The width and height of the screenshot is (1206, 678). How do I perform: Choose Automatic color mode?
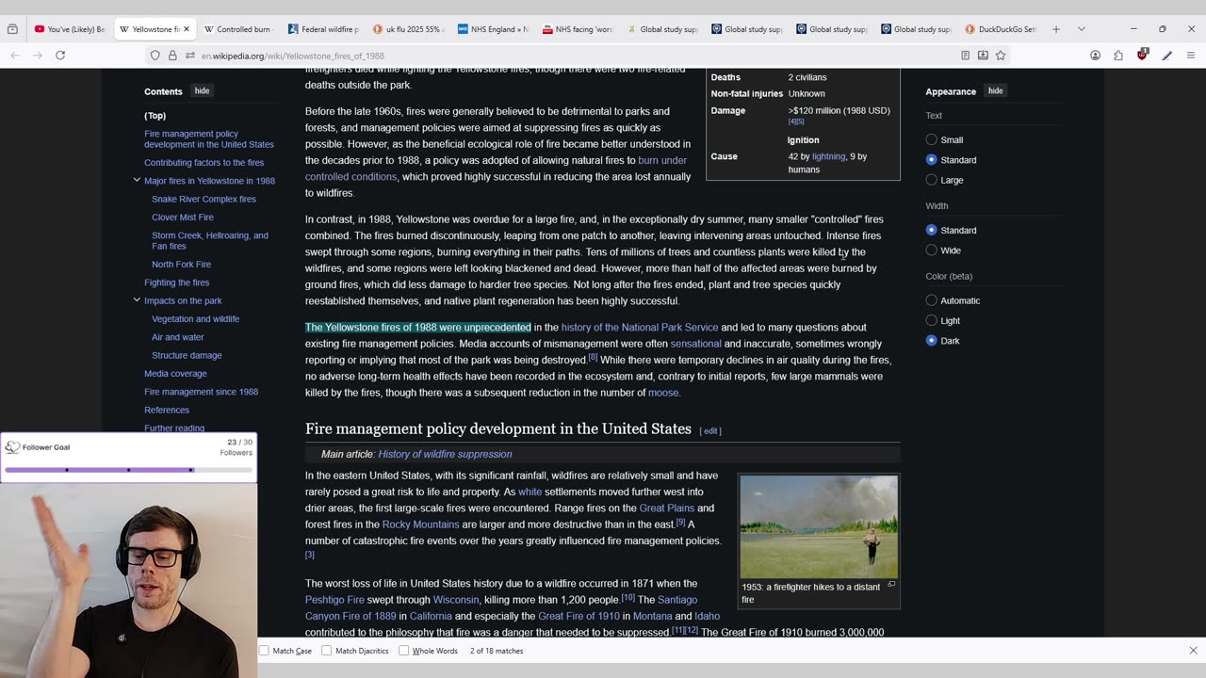tap(932, 300)
